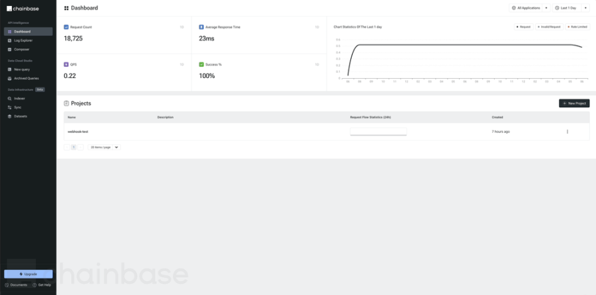Screen dimensions: 596x295
Task: Click the New Project button
Action: click(x=573, y=104)
